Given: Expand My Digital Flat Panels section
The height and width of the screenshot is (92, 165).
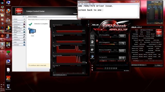Looking at the screenshot, I should 19,32.
